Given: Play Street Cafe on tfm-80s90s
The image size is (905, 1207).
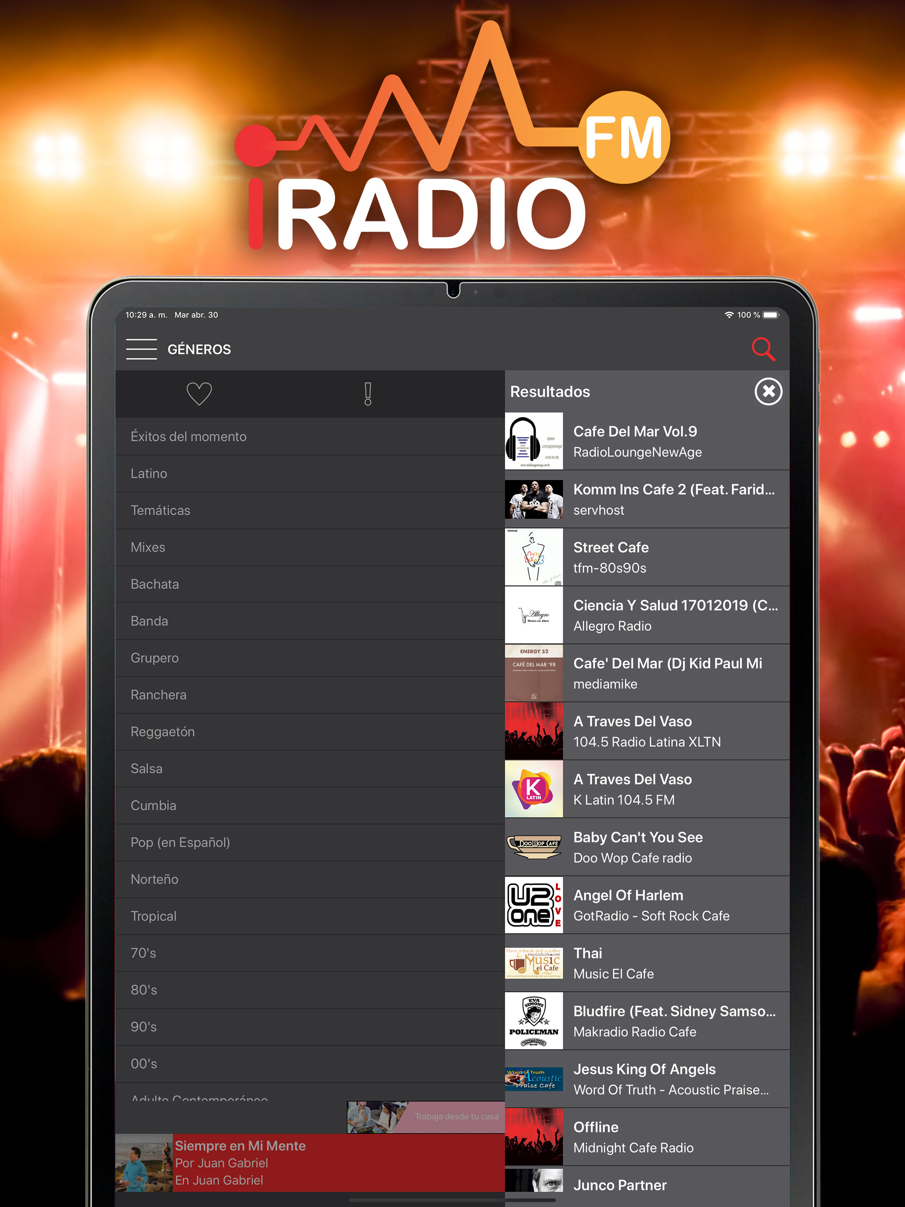Looking at the screenshot, I should [647, 557].
